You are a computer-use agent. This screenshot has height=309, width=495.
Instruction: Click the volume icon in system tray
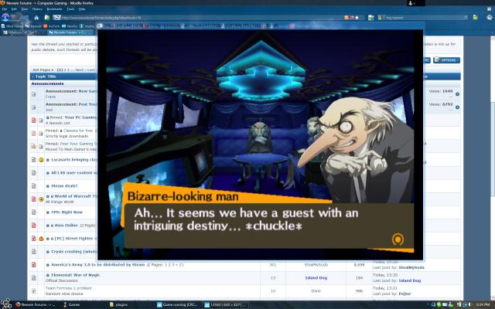click(x=469, y=304)
